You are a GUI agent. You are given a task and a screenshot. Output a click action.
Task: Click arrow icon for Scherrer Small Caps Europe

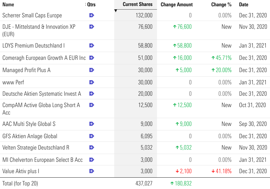(92, 15)
